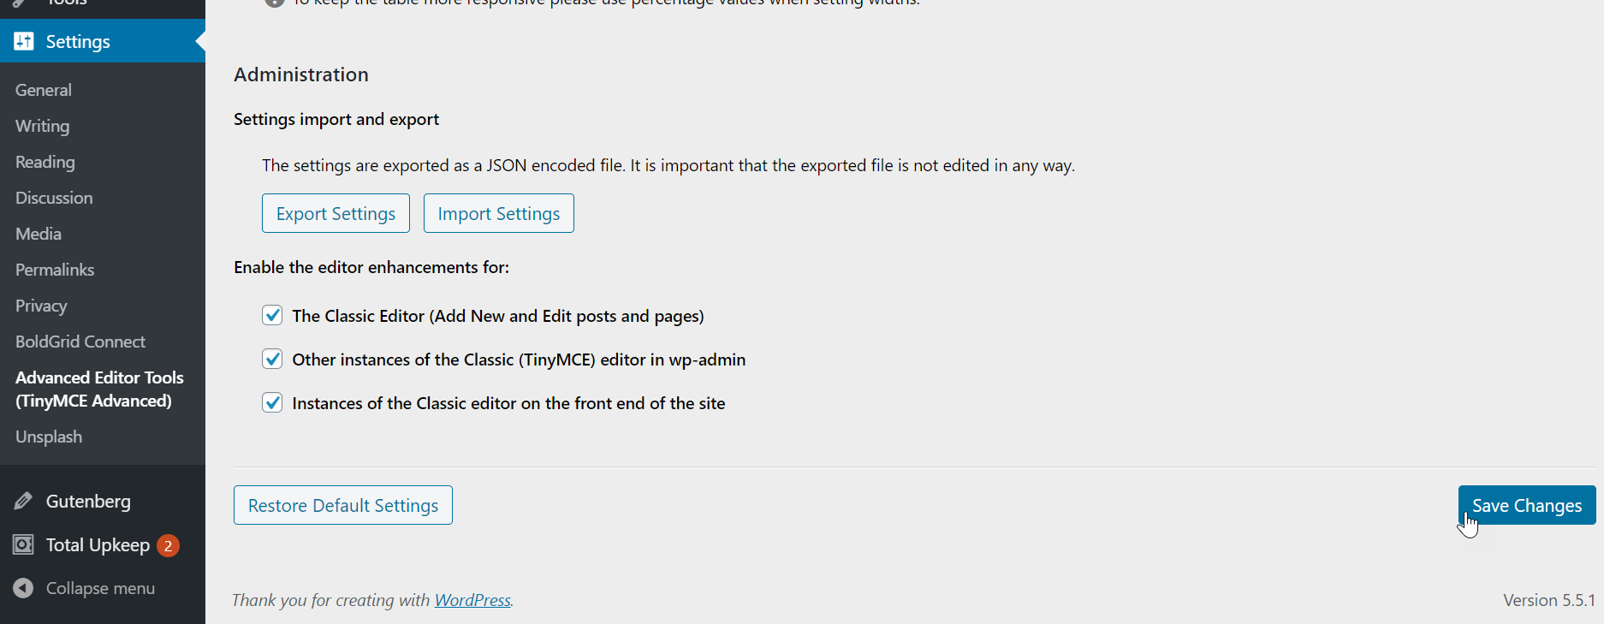
Task: Open the Gutenberg menu section
Action: coord(88,501)
